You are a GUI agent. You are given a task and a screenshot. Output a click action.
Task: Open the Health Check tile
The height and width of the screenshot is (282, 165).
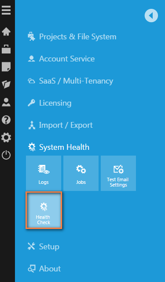(44, 210)
